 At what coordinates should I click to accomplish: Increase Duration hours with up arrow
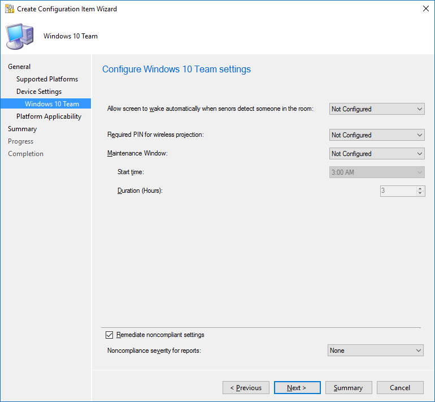click(420, 188)
